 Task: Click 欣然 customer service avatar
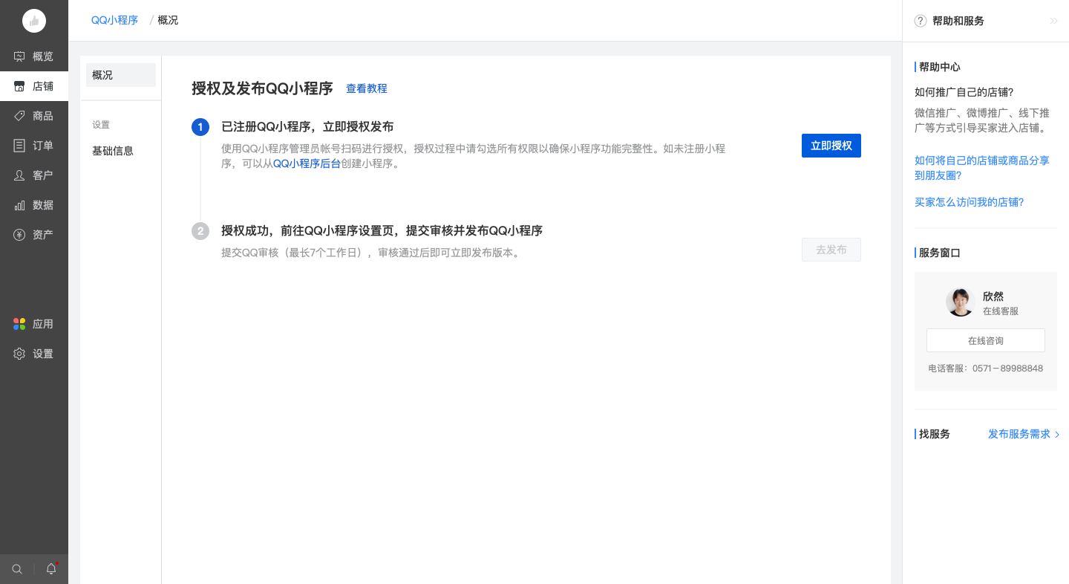960,302
